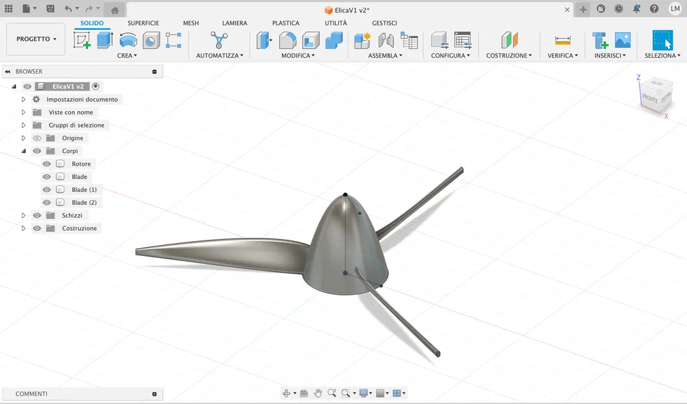Select the Extrude tool

103,40
